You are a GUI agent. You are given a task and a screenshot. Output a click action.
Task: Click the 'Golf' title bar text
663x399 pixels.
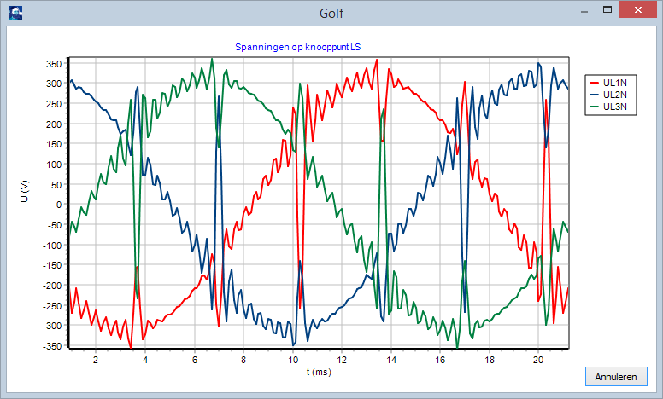tap(331, 12)
